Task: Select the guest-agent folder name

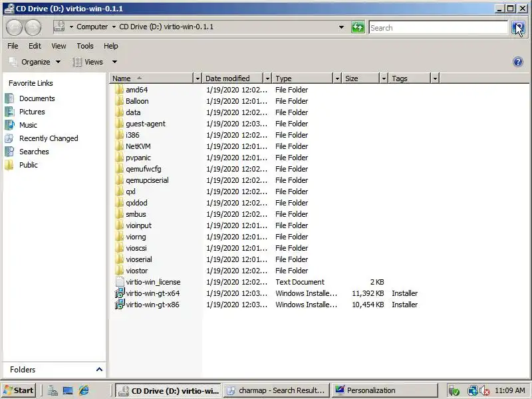Action: click(146, 124)
